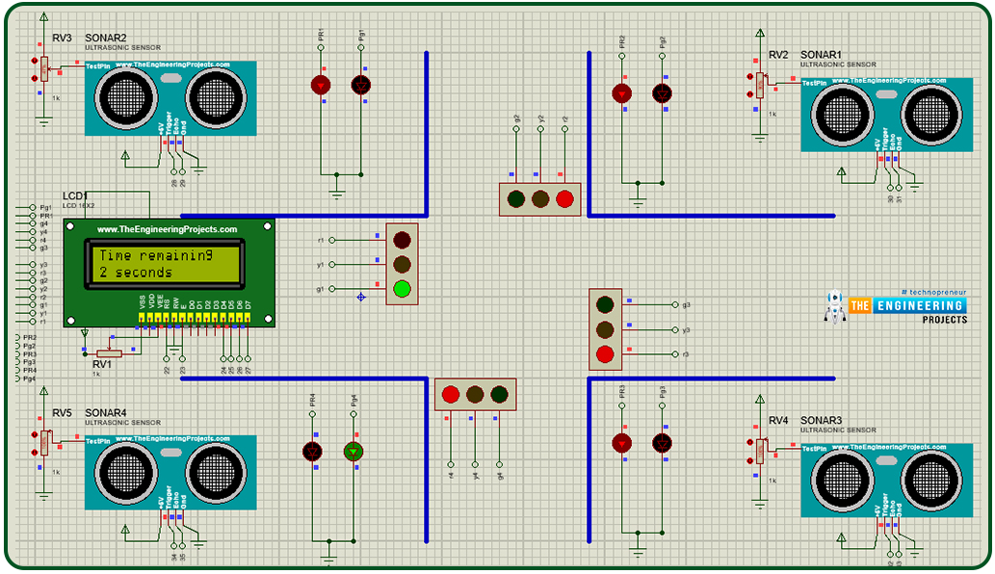Click the LED below the Pg1 terminal
Screen dimensions: 995x574
361,85
